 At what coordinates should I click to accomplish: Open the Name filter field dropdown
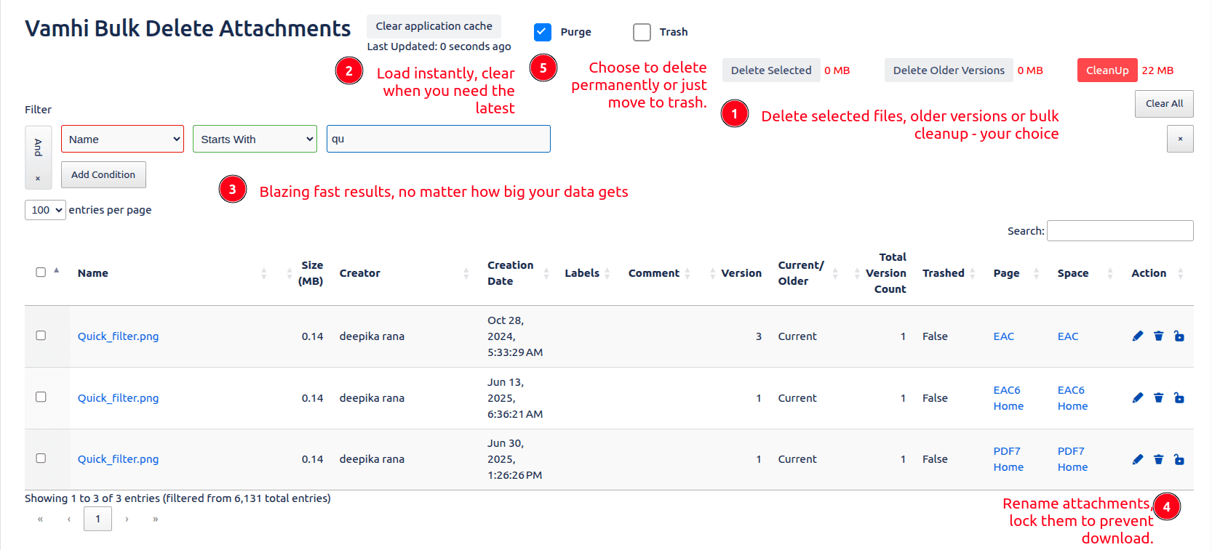click(122, 139)
